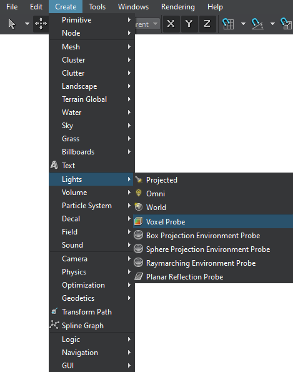Toggle the X axis button

tap(171, 24)
